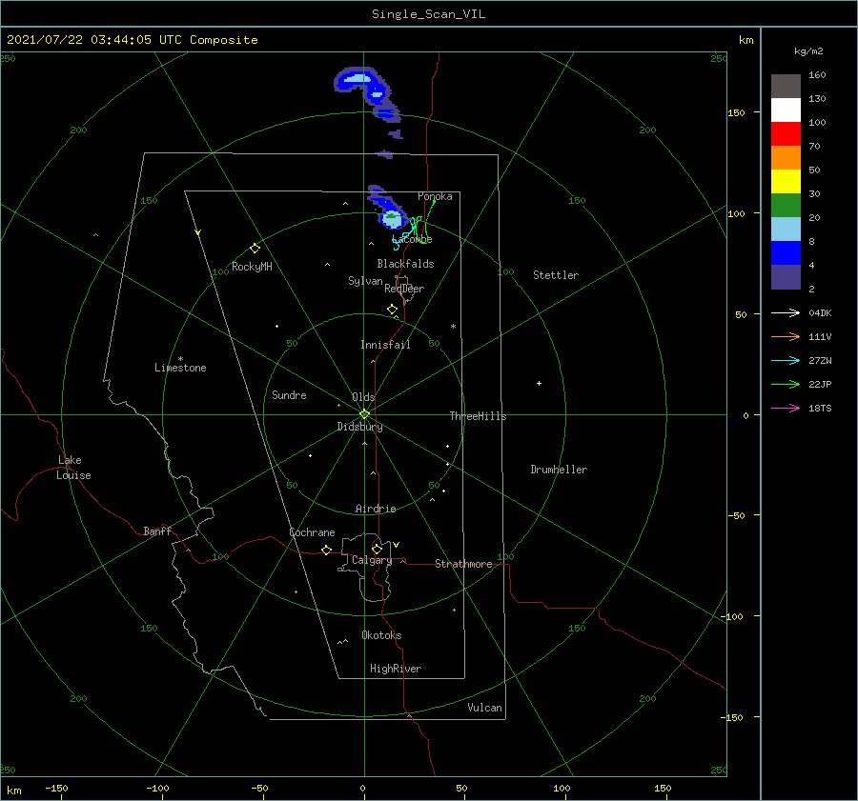Pick the orange 50-70 legend swatch
Screen dimensions: 858x801
coord(786,158)
